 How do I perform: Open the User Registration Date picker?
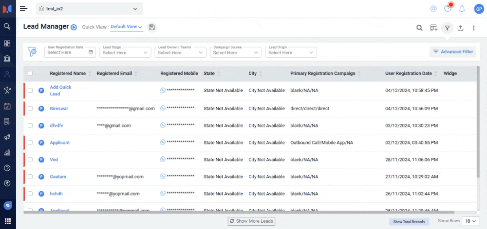(x=70, y=52)
